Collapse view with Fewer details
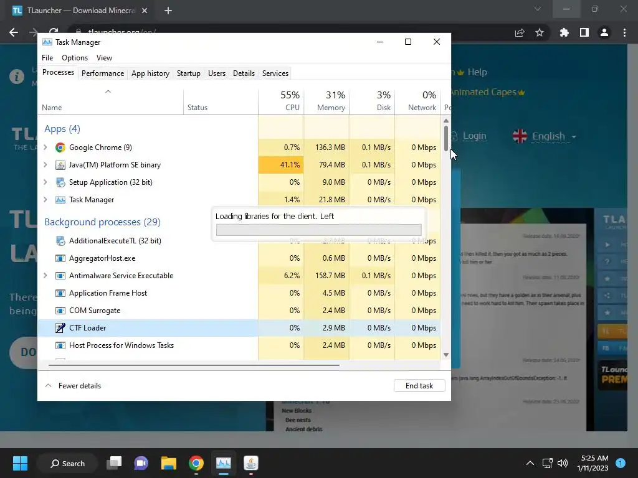The height and width of the screenshot is (478, 638). tap(73, 386)
